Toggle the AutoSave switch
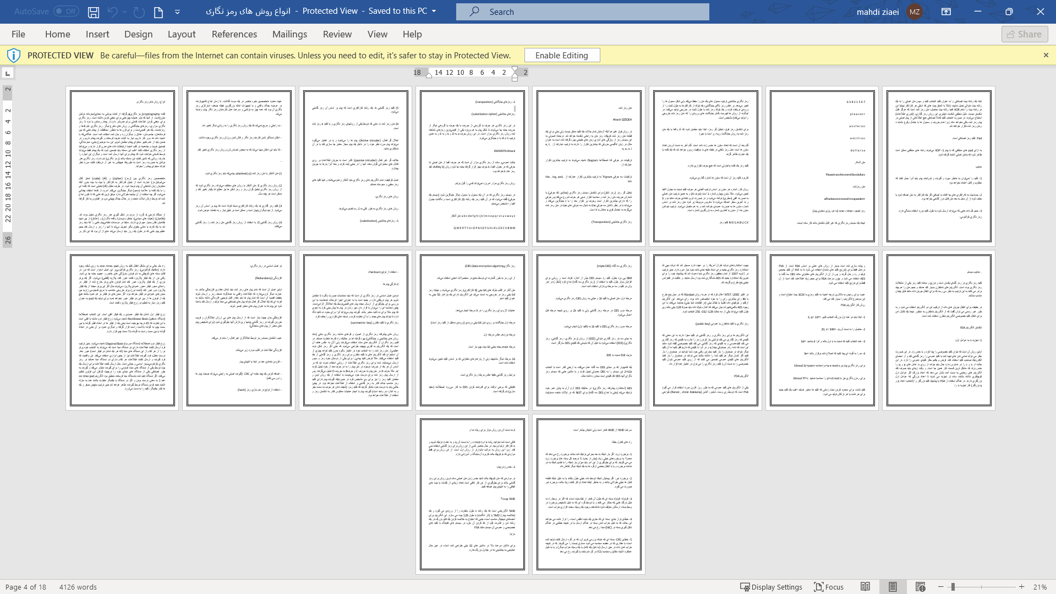The width and height of the screenshot is (1056, 594). tap(66, 11)
